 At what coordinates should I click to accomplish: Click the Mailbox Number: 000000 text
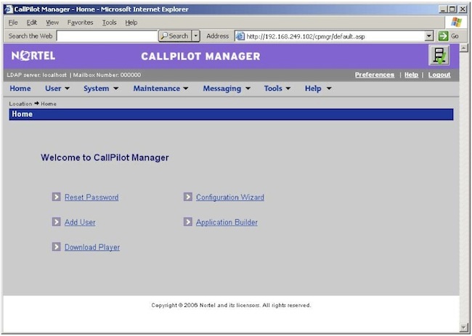[x=107, y=75]
